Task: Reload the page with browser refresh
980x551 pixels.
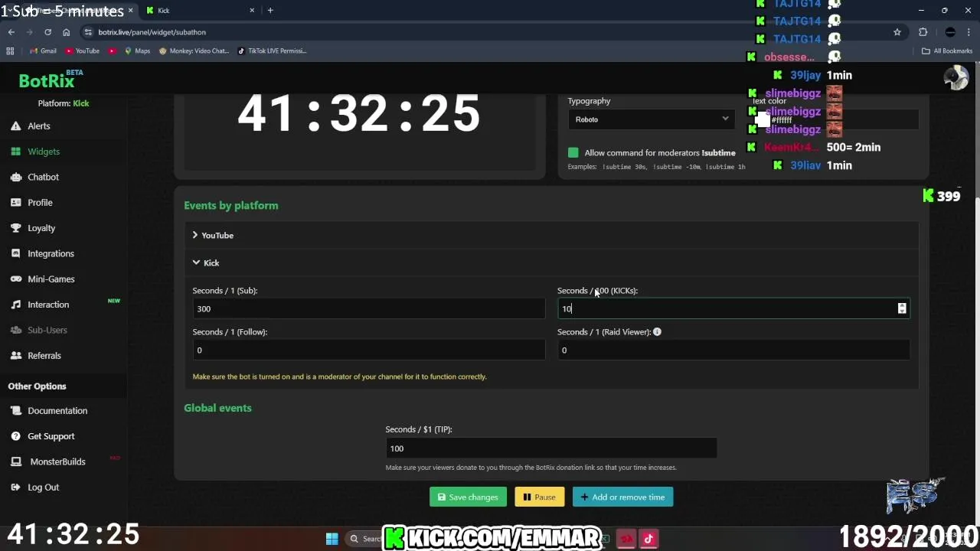Action: pos(47,32)
